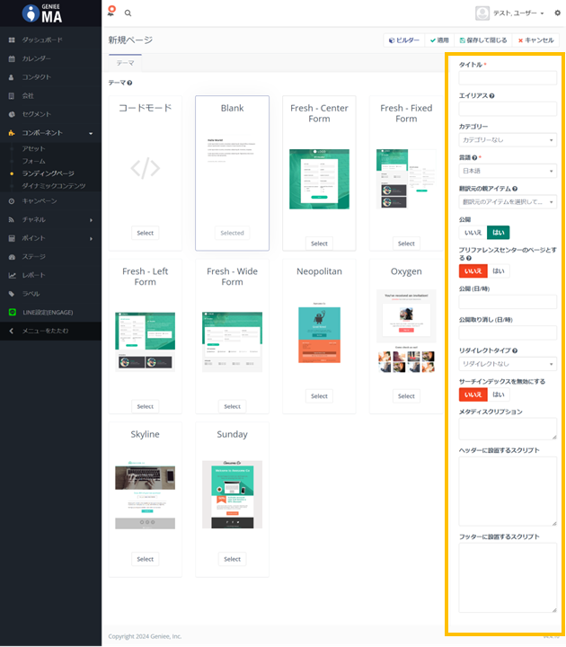
Task: Open the カテゴリー dropdown
Action: tap(507, 140)
